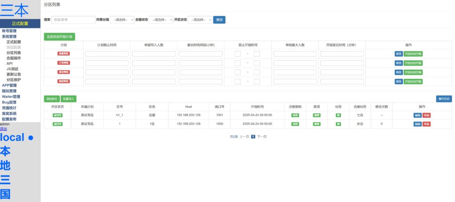Expand the APP管理 sidebar section
The image size is (455, 202).
pos(9,85)
